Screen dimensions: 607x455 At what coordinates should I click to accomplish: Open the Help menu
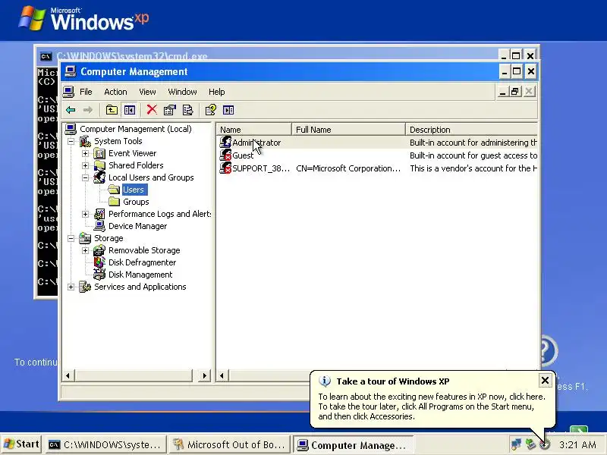point(216,92)
